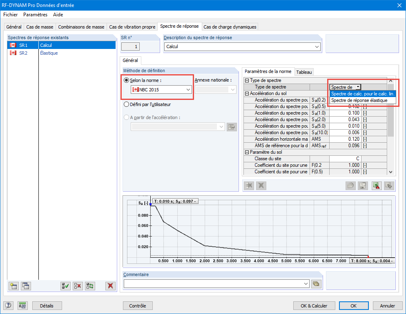Click the parameters table scroll down arrow
406x314 pixels.
[391, 172]
